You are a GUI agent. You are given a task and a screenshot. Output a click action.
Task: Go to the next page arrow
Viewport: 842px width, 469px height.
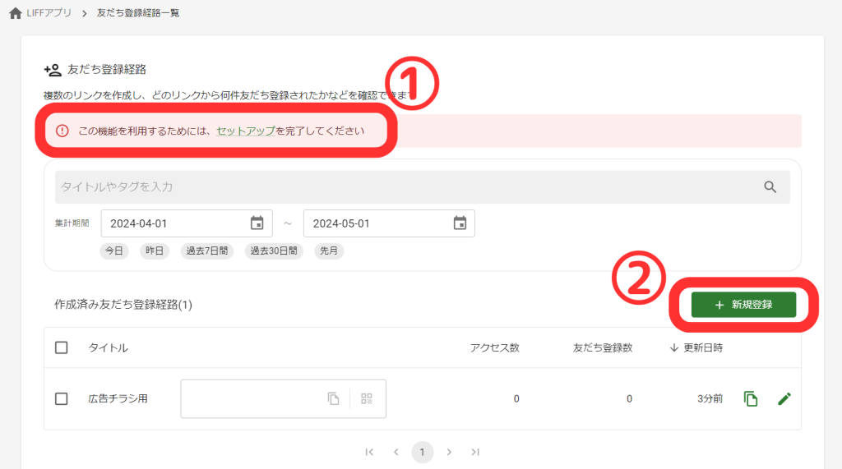449,452
